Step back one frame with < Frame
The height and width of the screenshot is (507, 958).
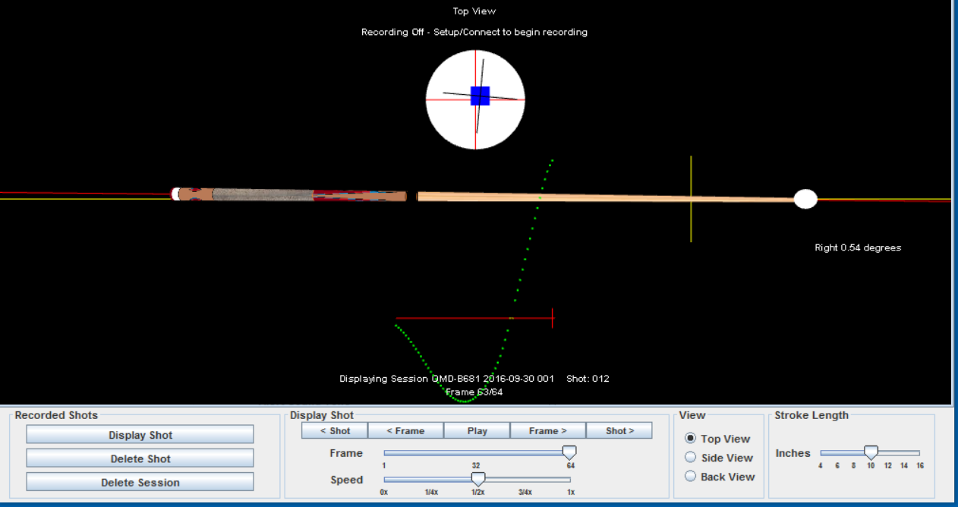(x=405, y=431)
